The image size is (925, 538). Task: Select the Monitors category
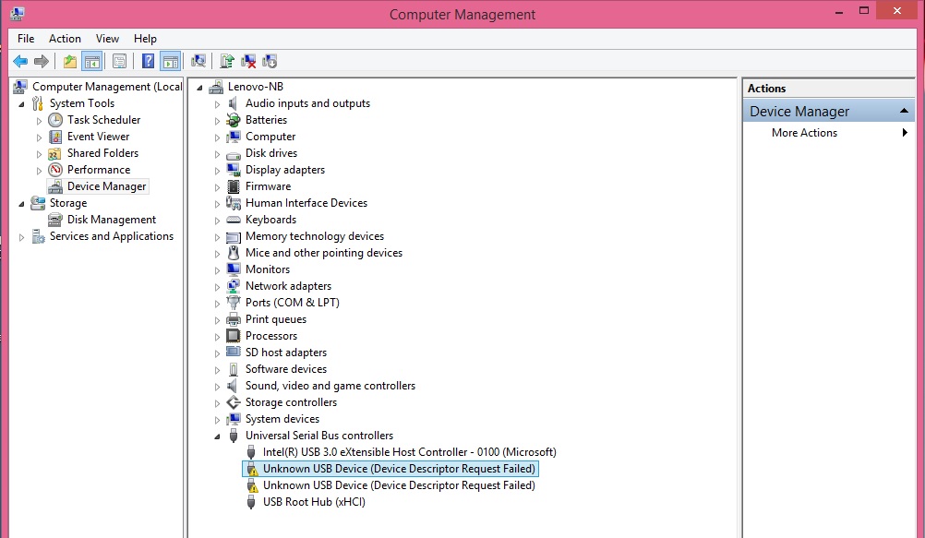tap(267, 269)
